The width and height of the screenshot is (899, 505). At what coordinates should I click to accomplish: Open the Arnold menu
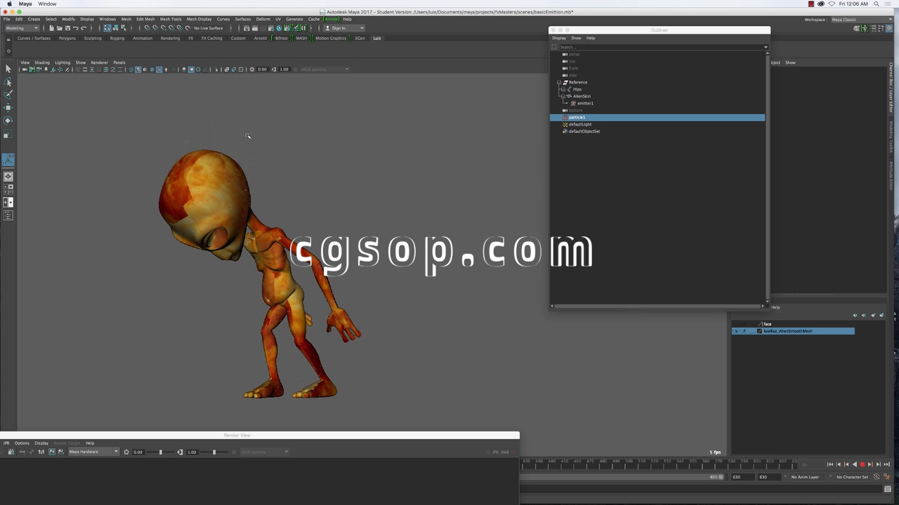[x=331, y=19]
